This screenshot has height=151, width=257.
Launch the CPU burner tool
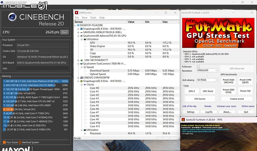click(x=200, y=99)
